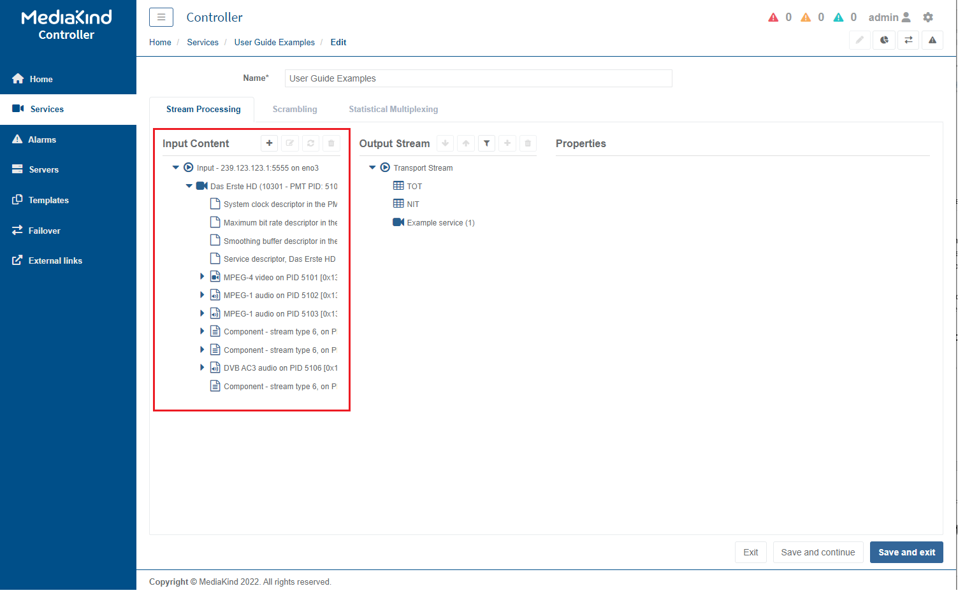This screenshot has width=958, height=600.
Task: Go to Templates in the sidebar
Action: pos(48,200)
